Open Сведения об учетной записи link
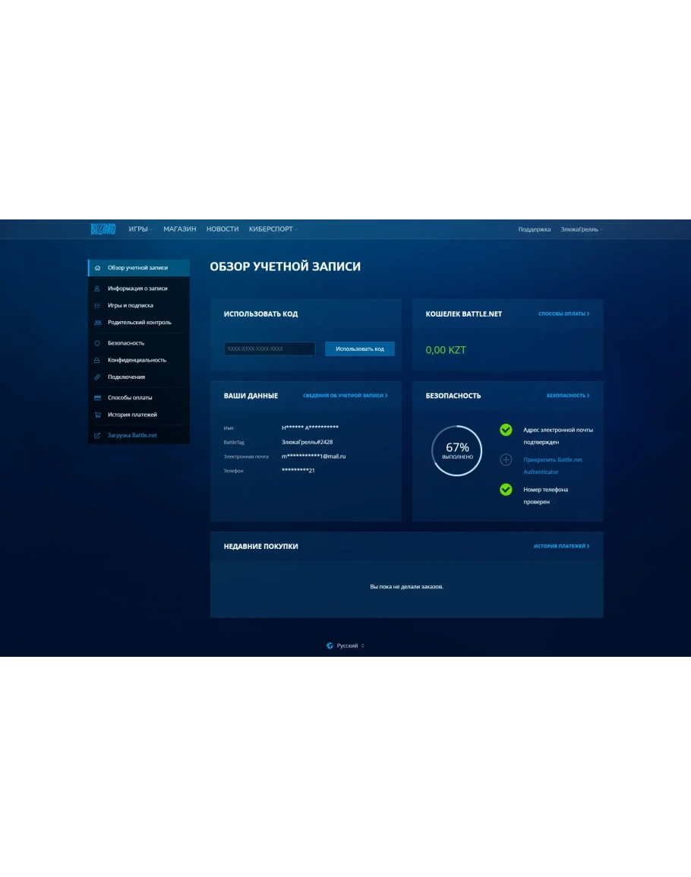The width and height of the screenshot is (691, 877). (345, 396)
